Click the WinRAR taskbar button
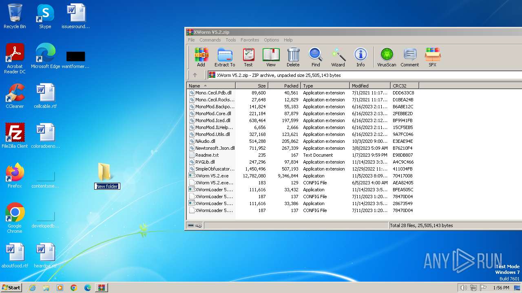The image size is (522, 293). point(101,288)
